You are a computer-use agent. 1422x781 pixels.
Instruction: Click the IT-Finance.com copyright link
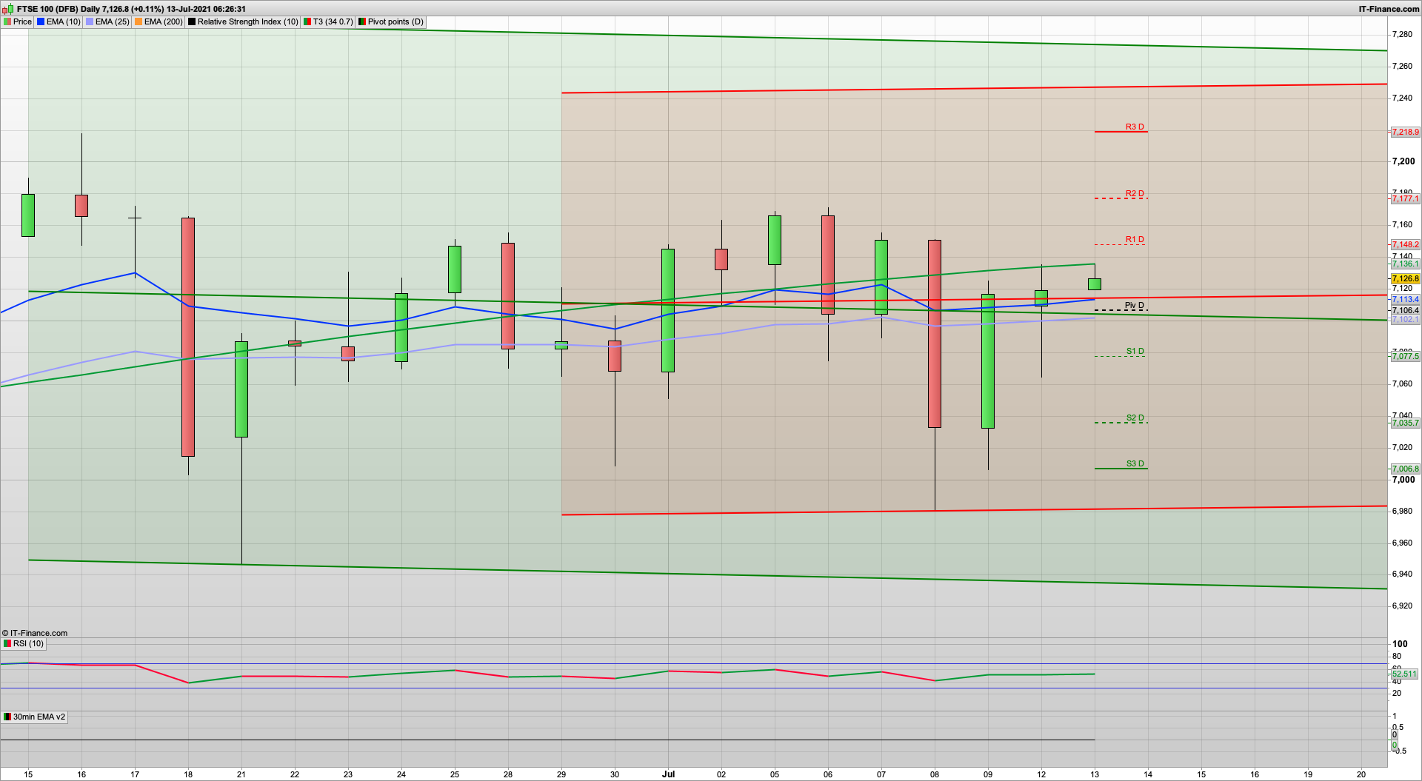[37, 633]
